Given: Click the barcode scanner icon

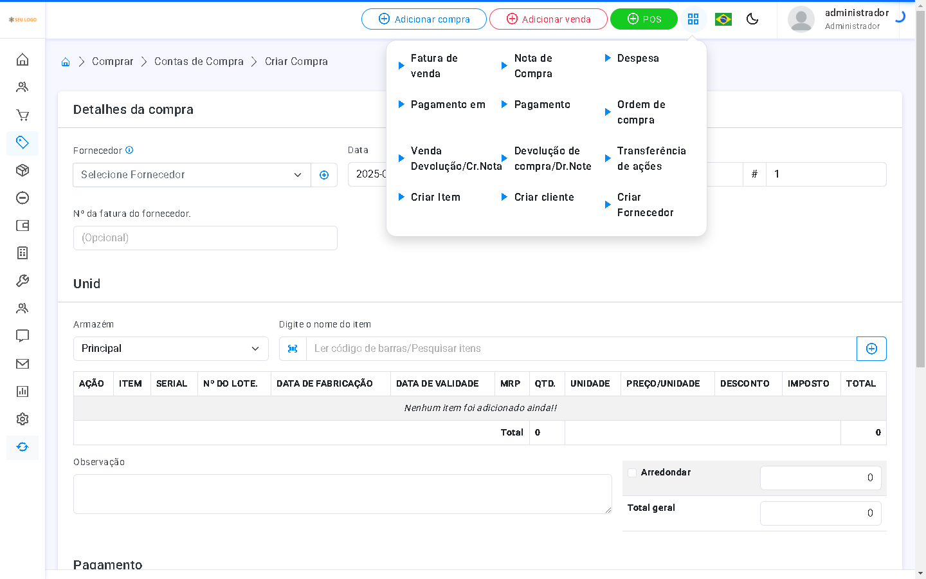Looking at the screenshot, I should (293, 349).
